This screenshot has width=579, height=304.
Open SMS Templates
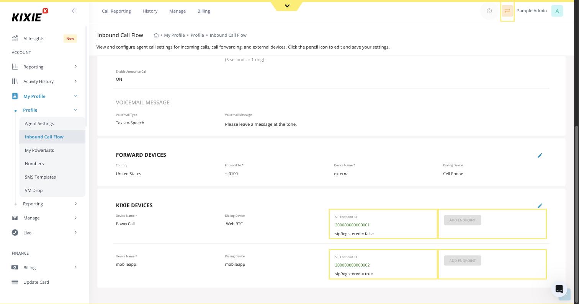52,177
